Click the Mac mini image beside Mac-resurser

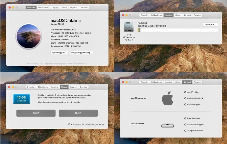pyautogui.click(x=167, y=125)
